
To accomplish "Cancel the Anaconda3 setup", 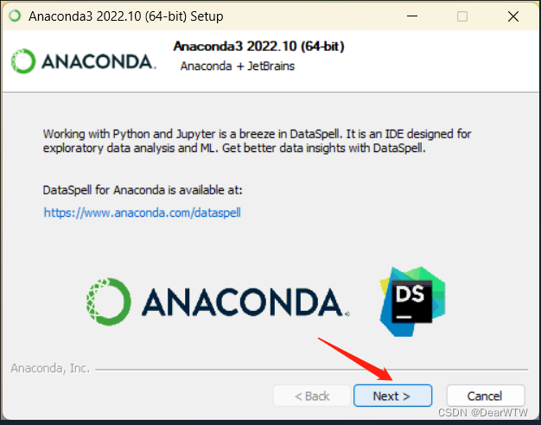I will (486, 396).
